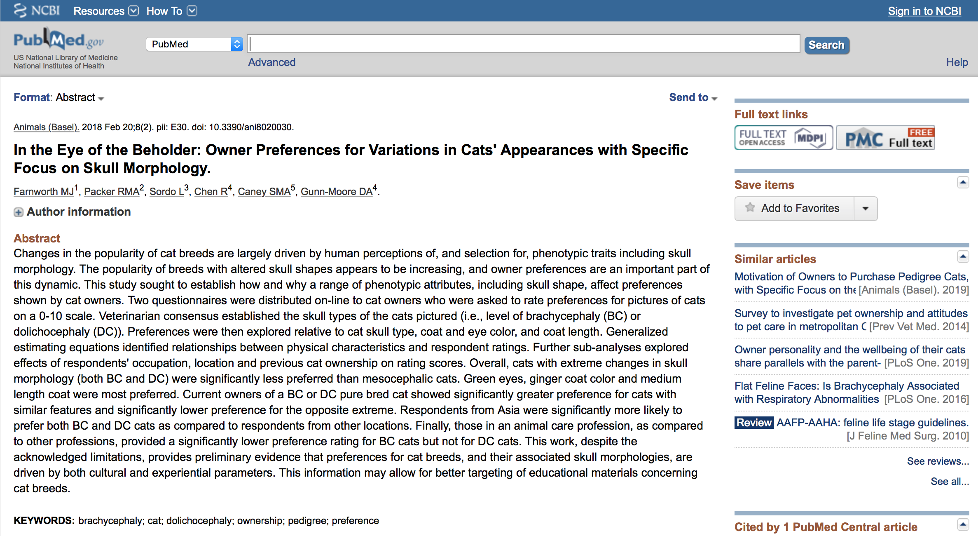Collapse the Similar articles section

[963, 257]
